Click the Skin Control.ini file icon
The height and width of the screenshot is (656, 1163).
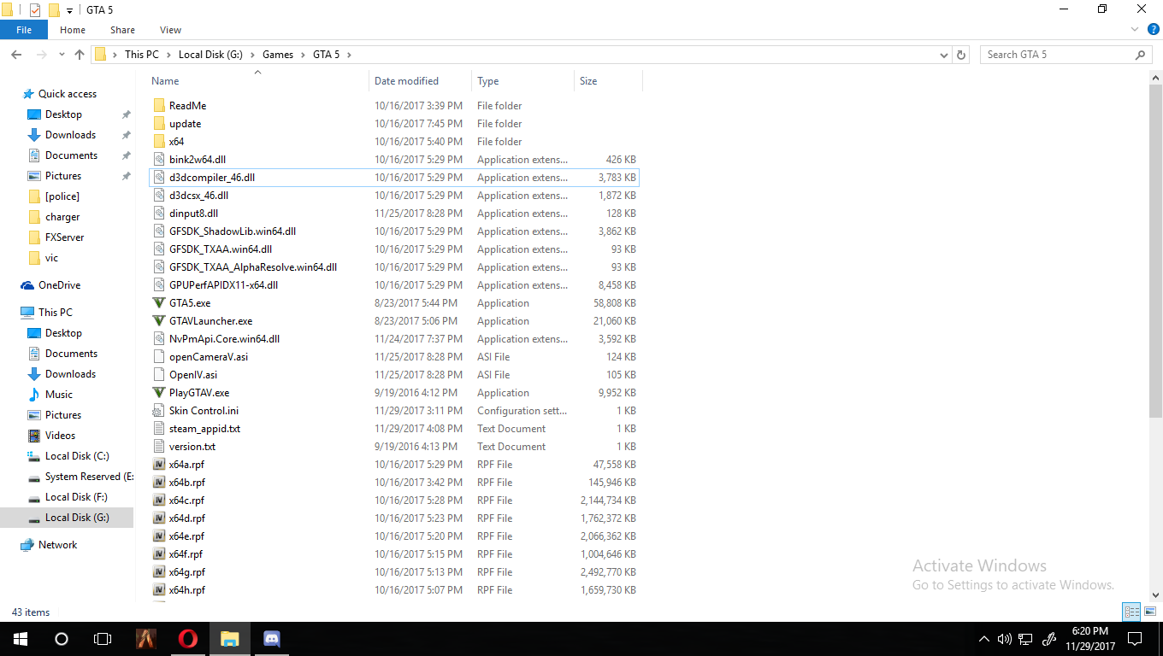[159, 411]
